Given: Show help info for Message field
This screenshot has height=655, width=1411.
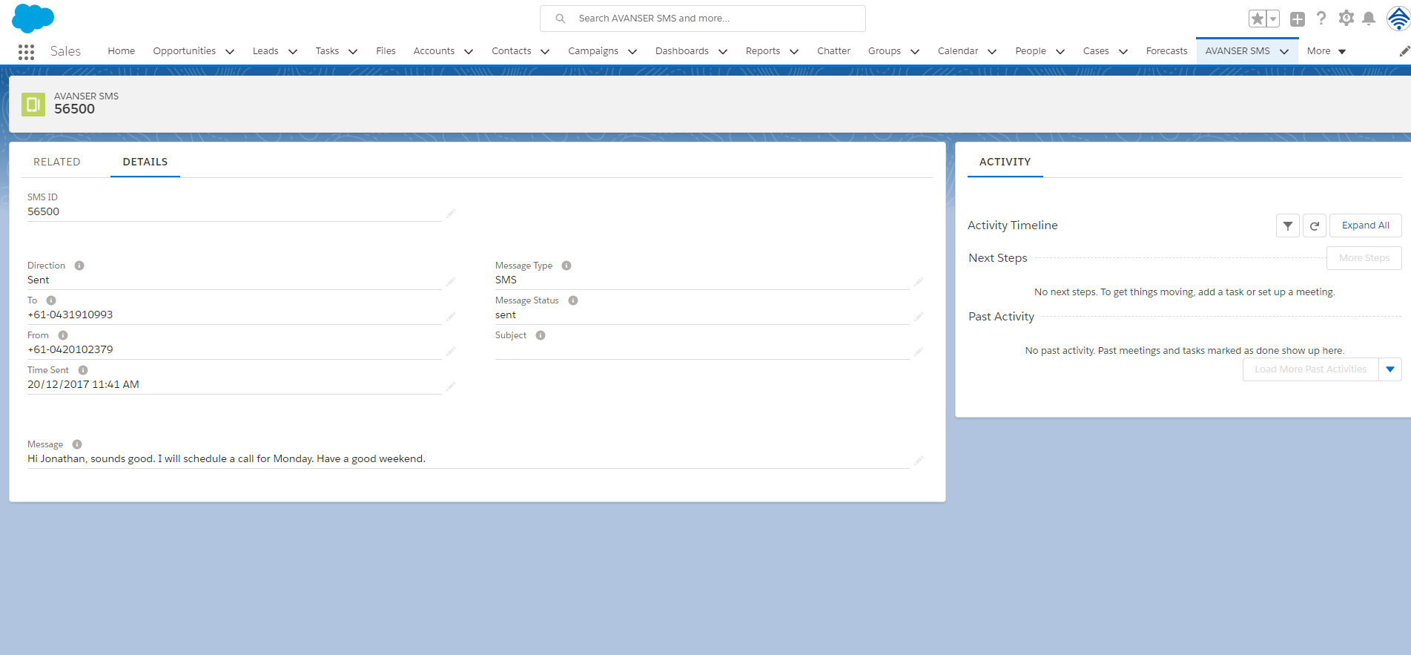Looking at the screenshot, I should click(x=77, y=444).
